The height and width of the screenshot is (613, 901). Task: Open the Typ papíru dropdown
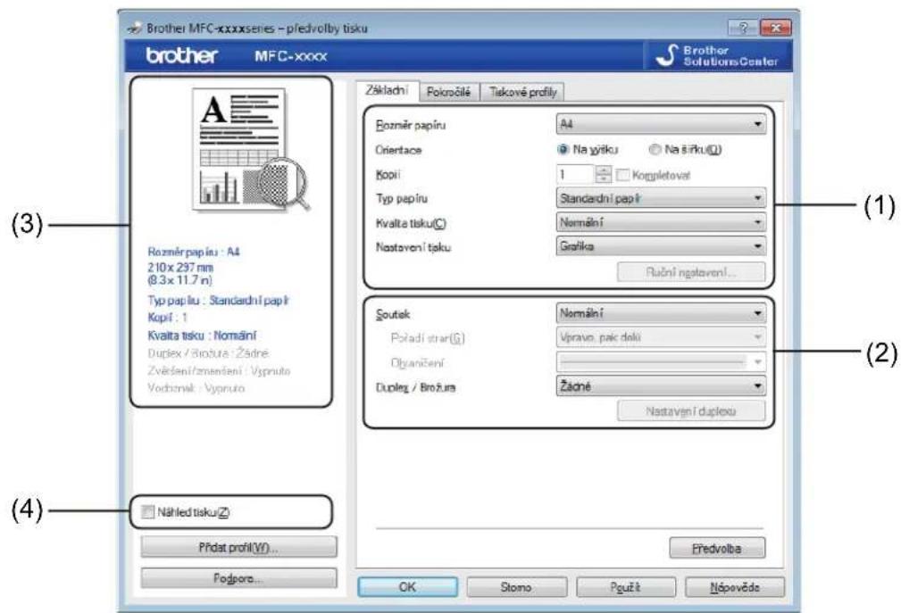click(x=661, y=199)
